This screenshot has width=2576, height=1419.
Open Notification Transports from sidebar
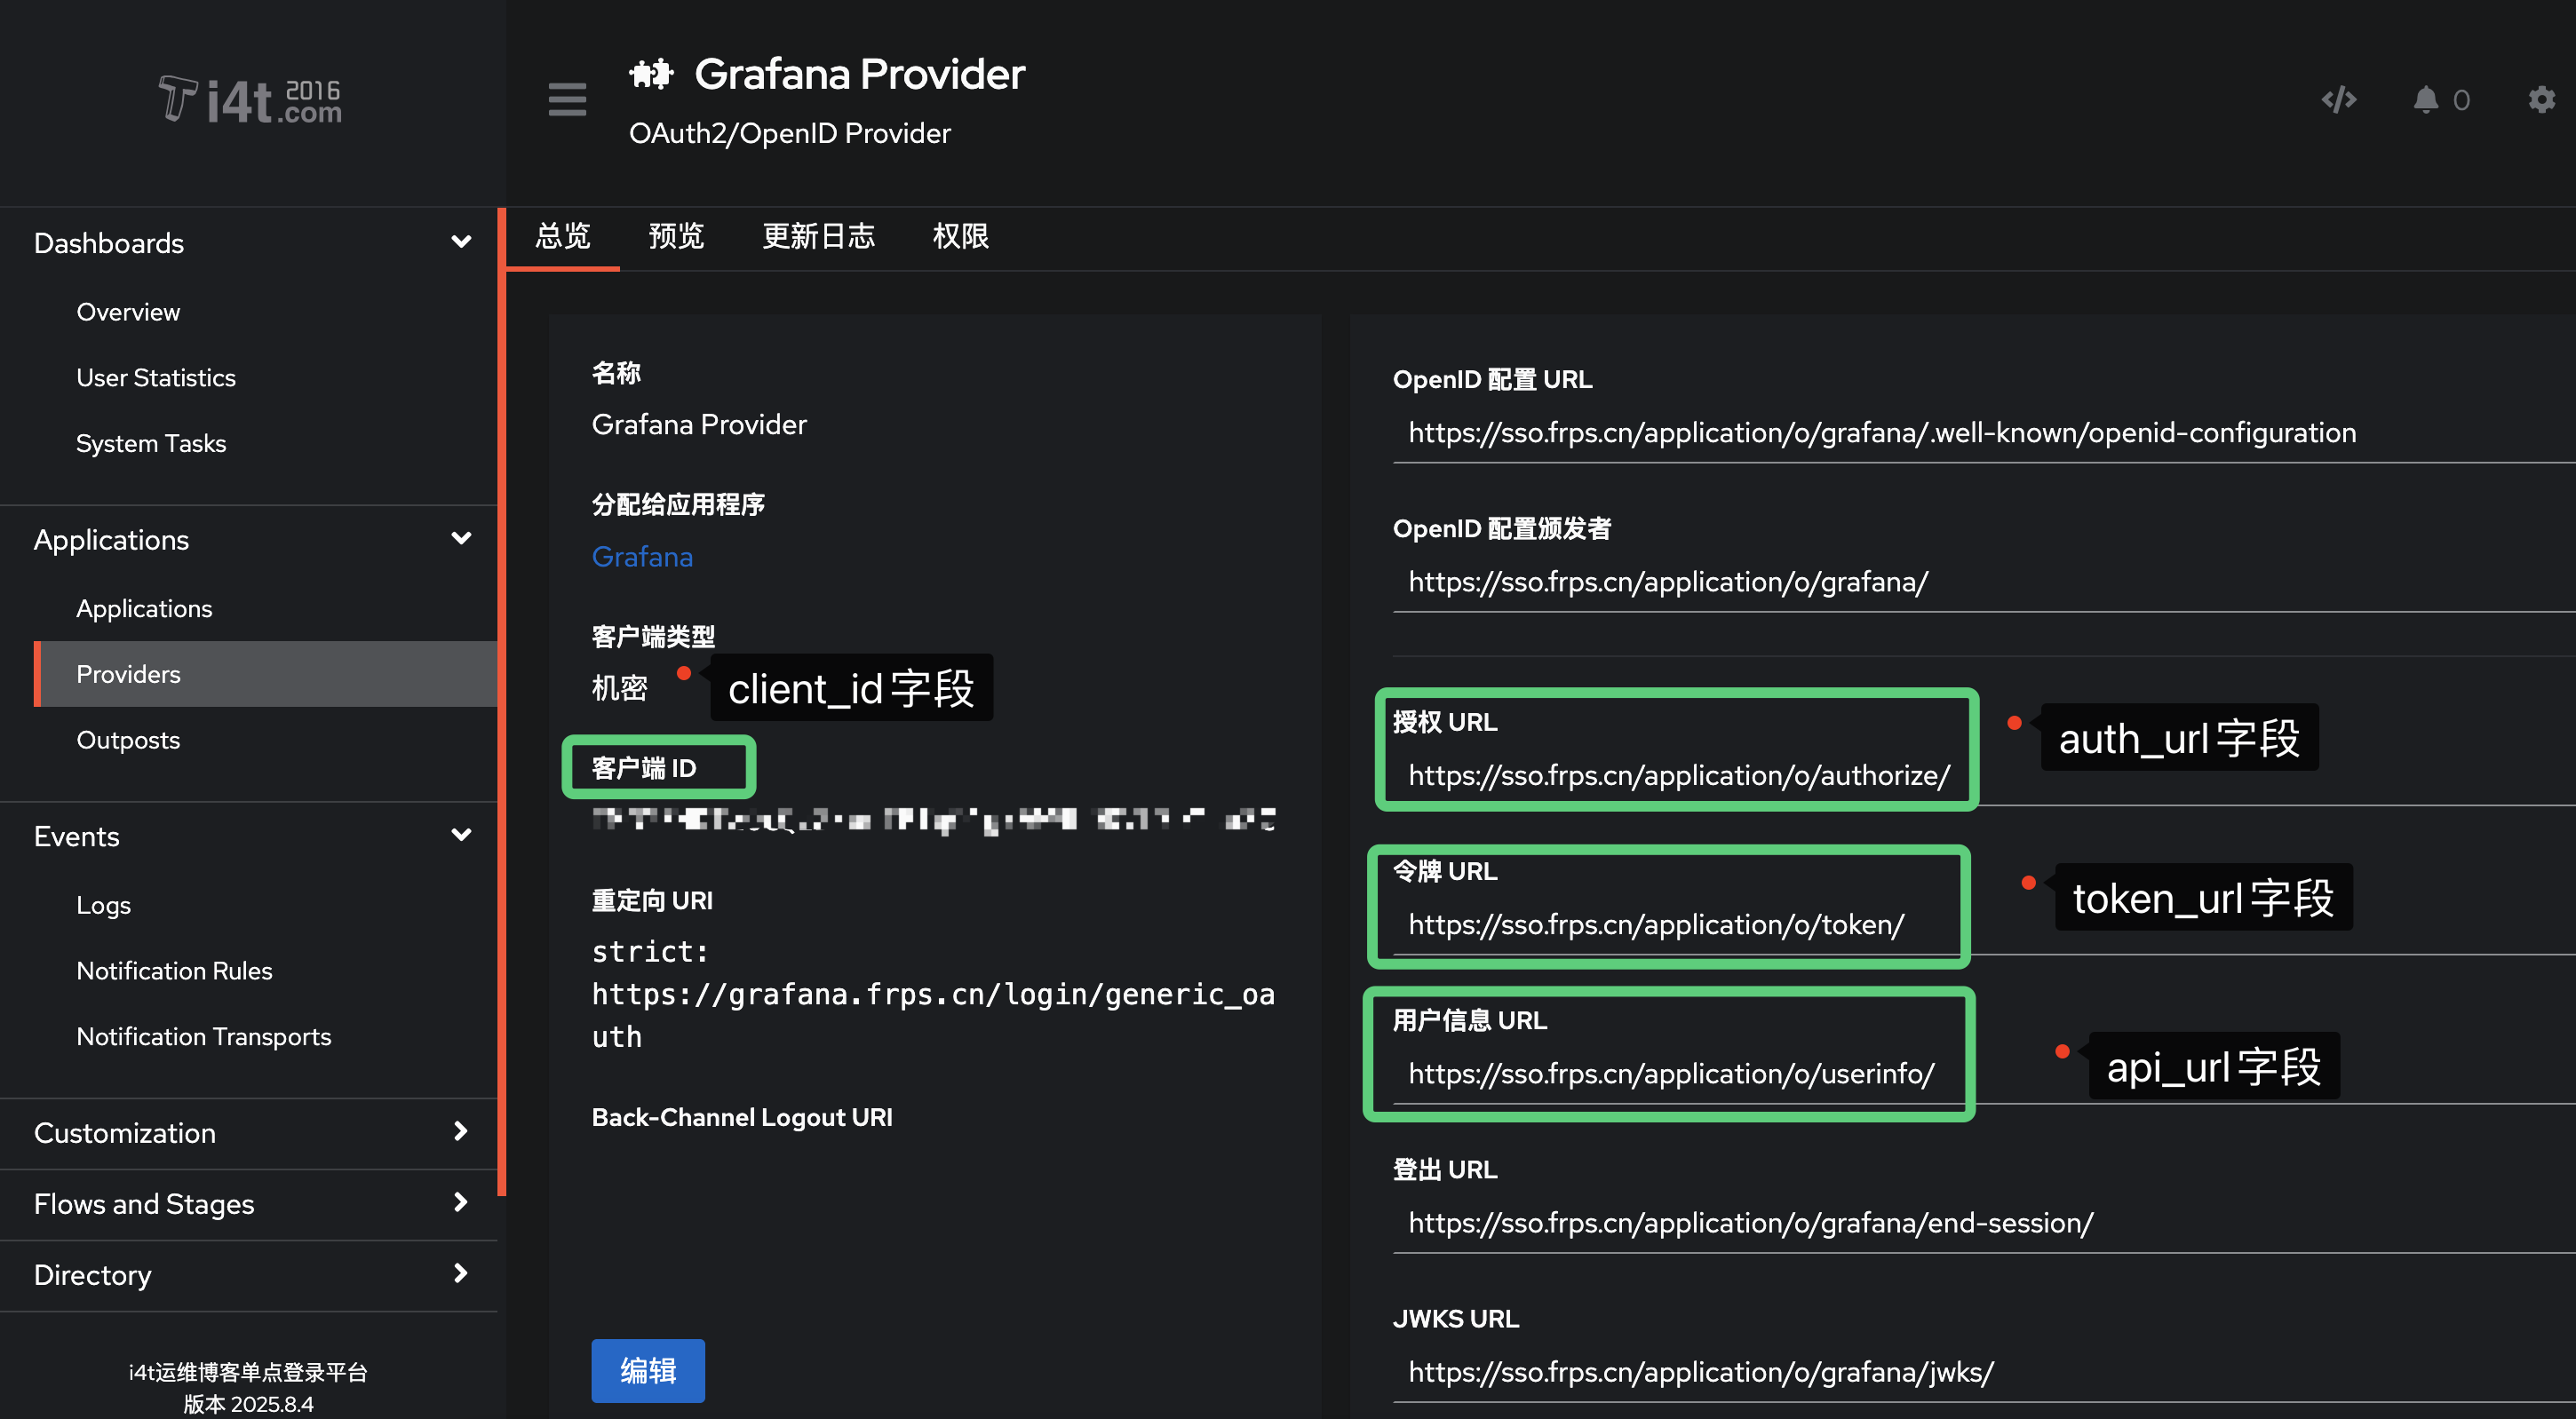click(204, 1036)
